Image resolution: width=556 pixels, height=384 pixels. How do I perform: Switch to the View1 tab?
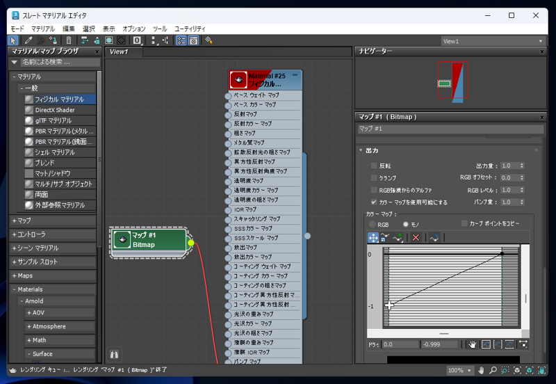(x=124, y=51)
